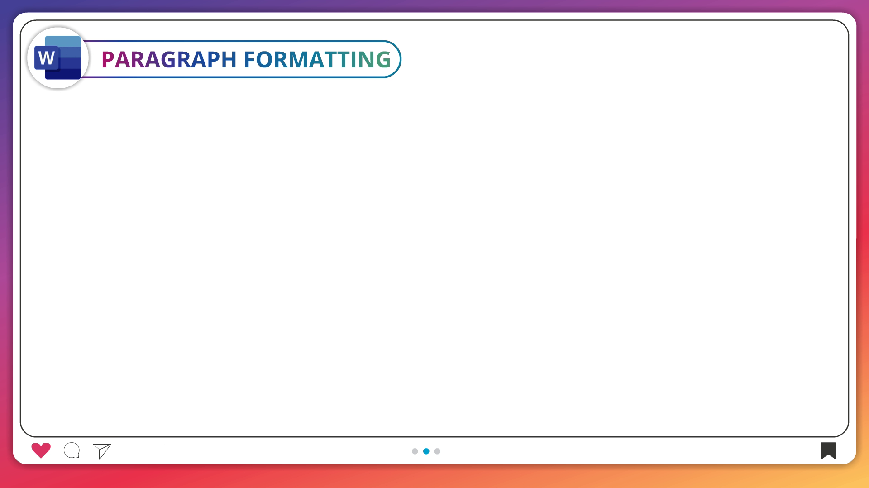
Task: Click the word PARAGRAPH in the heading
Action: click(x=168, y=59)
